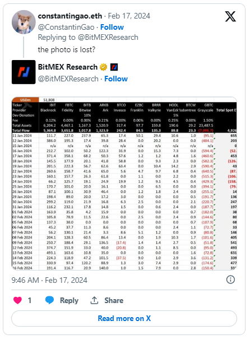
Task: Click the constantingao.eth dog avatar
Action: pos(24,22)
